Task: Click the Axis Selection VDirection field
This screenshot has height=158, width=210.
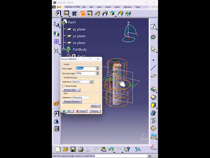Action: (81, 97)
